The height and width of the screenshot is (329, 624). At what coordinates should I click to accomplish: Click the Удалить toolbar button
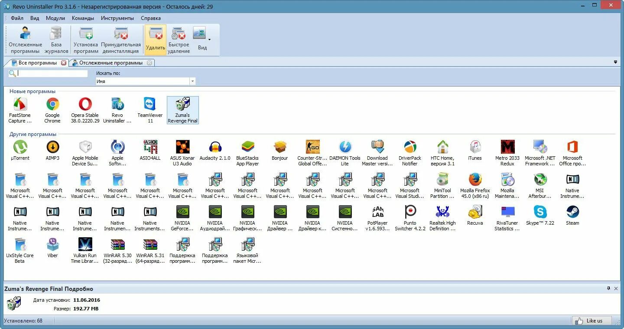coord(156,40)
